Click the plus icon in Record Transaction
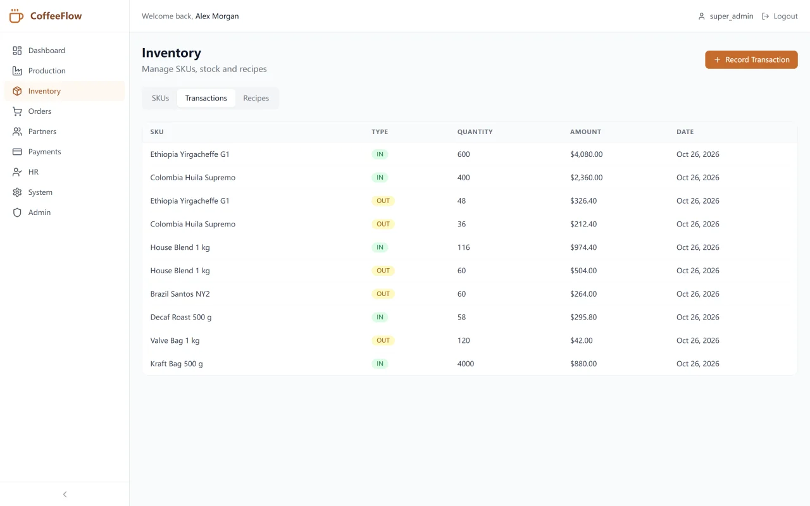 (x=717, y=60)
